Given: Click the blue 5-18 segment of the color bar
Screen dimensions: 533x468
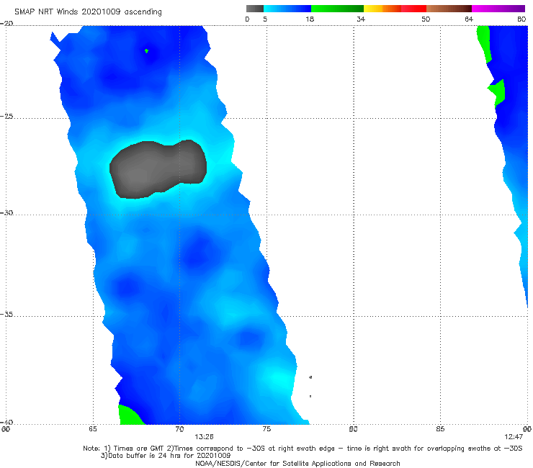Looking at the screenshot, I should [287, 9].
